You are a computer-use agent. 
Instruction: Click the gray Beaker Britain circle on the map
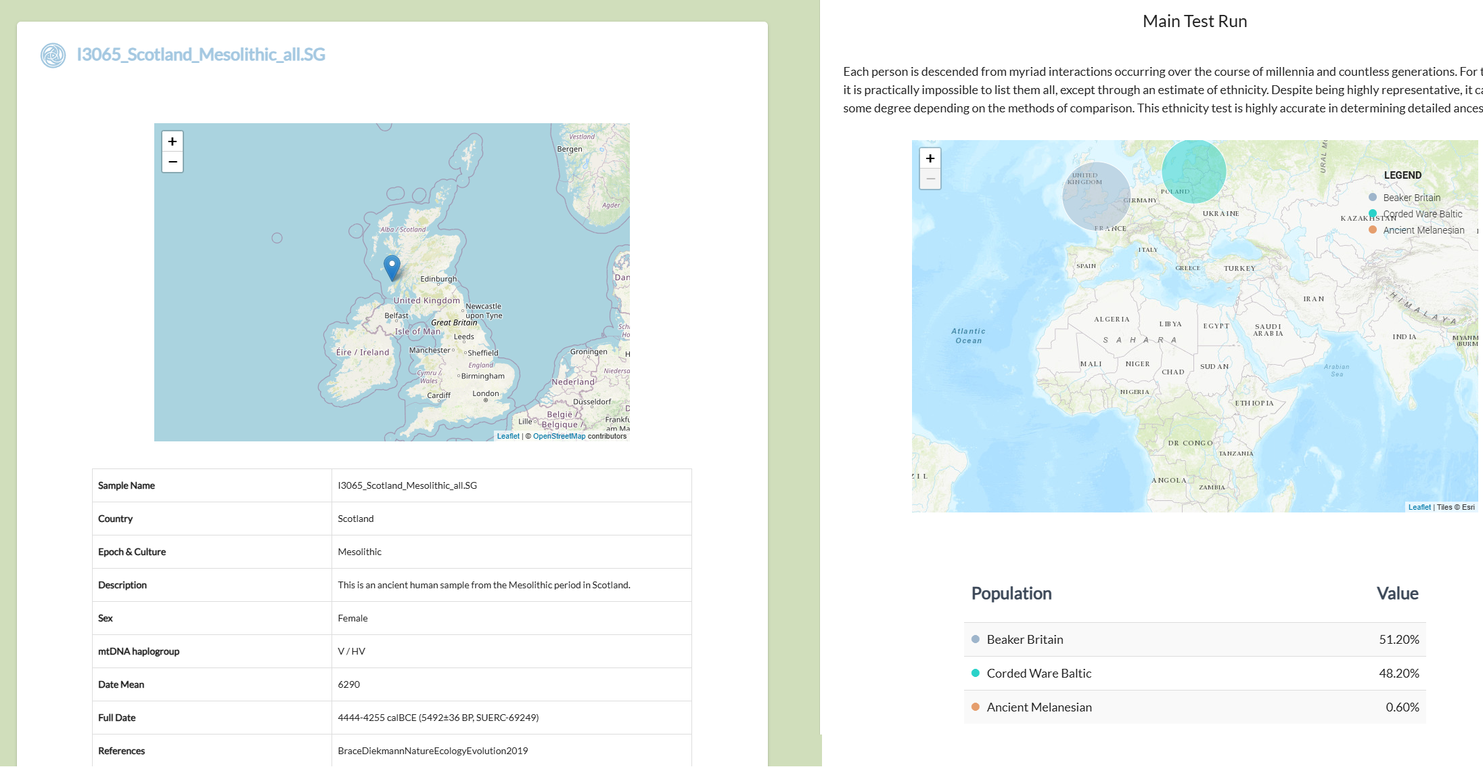point(1096,196)
